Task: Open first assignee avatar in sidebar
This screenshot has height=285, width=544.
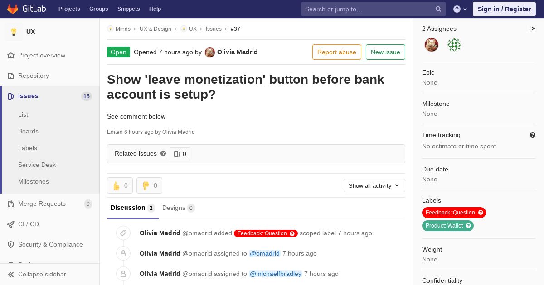Action: pos(432,45)
